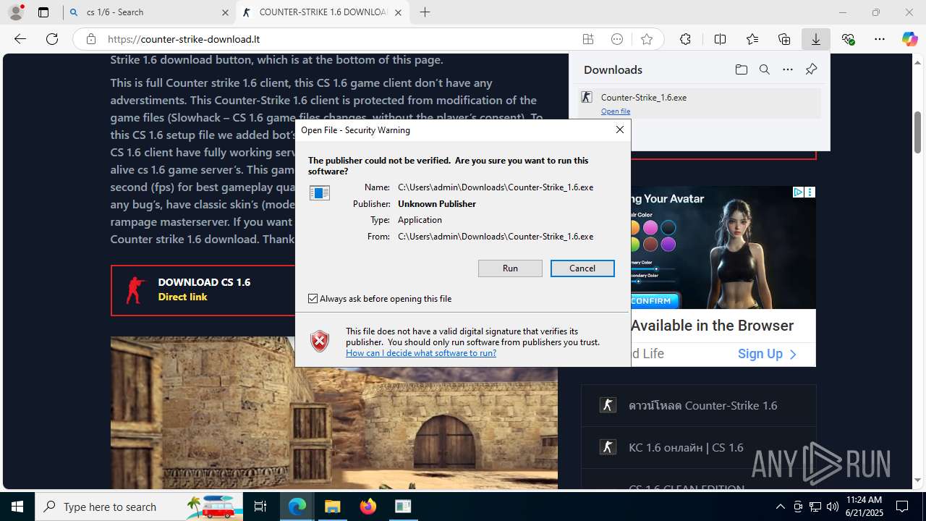Open Browser essentials icon

(x=849, y=39)
